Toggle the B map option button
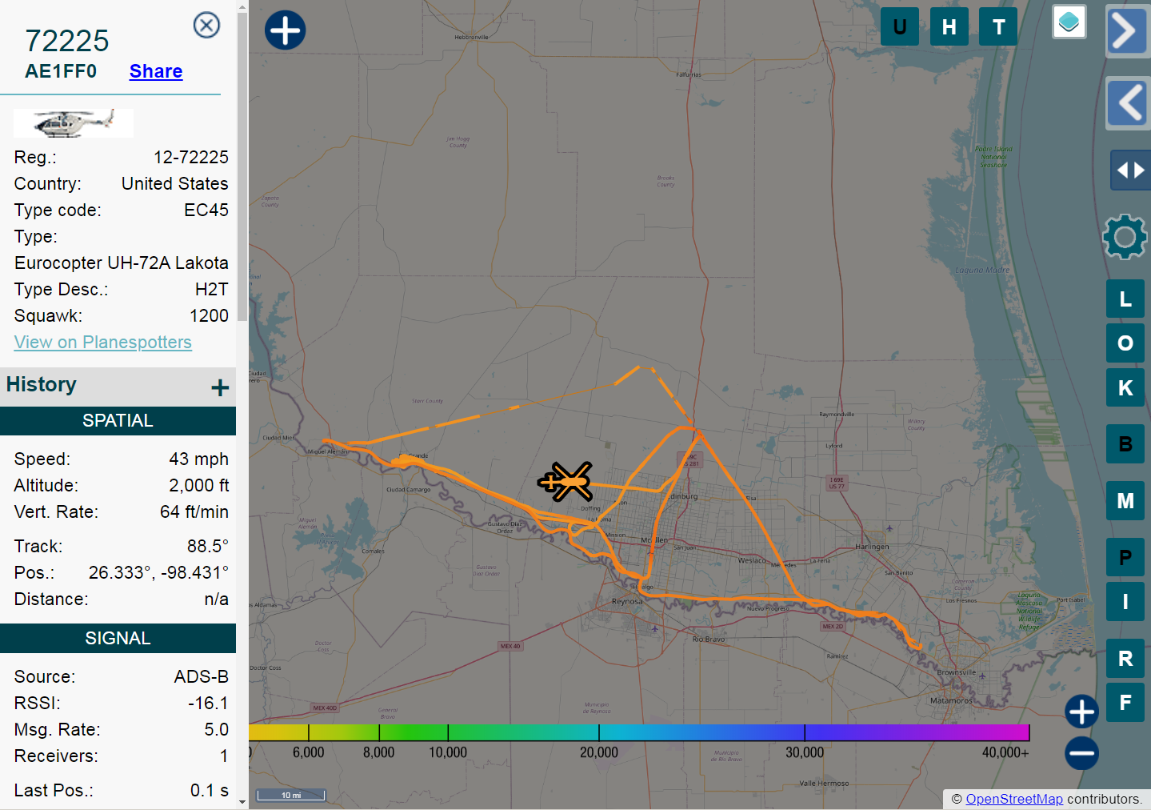 pos(1125,444)
